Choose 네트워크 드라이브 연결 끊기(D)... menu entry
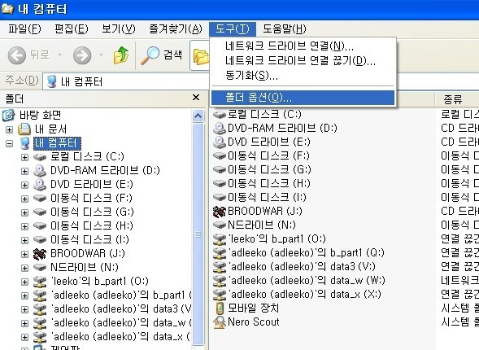Image resolution: width=479 pixels, height=350 pixels. click(x=303, y=60)
